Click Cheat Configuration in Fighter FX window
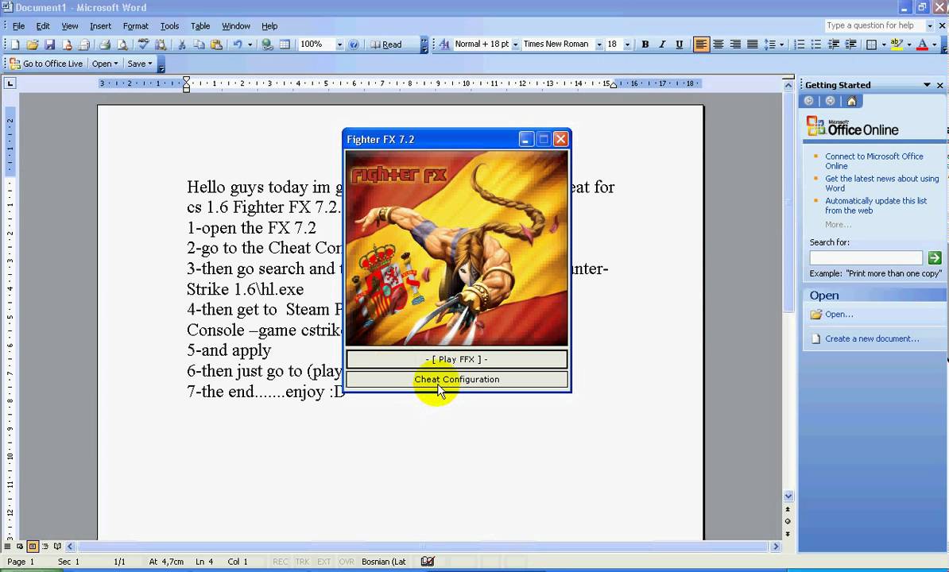 pos(457,379)
